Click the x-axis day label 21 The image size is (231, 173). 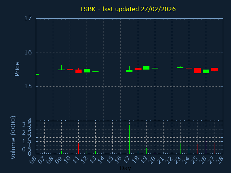161,160
